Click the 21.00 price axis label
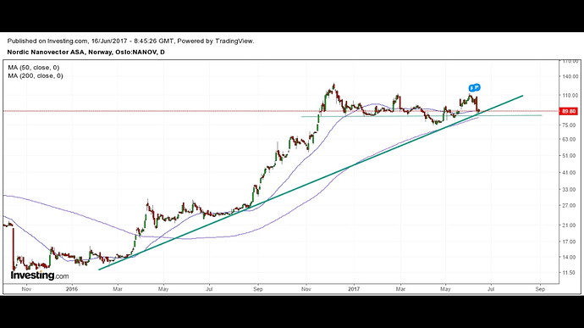Viewport: 584px width, 328px height. coord(570,225)
